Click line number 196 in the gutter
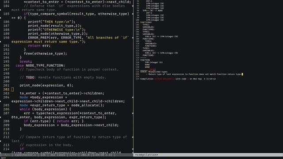This screenshot has height=159, width=283. click(6, 65)
